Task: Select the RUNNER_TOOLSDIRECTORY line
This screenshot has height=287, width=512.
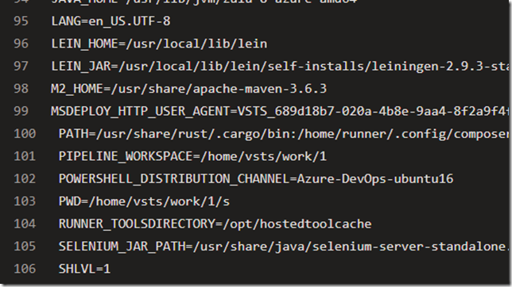Action: pyautogui.click(x=215, y=224)
